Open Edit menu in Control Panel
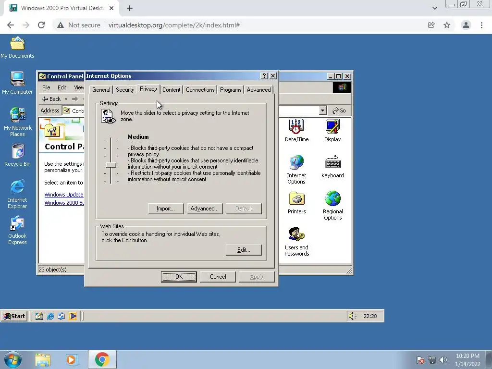The width and height of the screenshot is (492, 369). [62, 87]
